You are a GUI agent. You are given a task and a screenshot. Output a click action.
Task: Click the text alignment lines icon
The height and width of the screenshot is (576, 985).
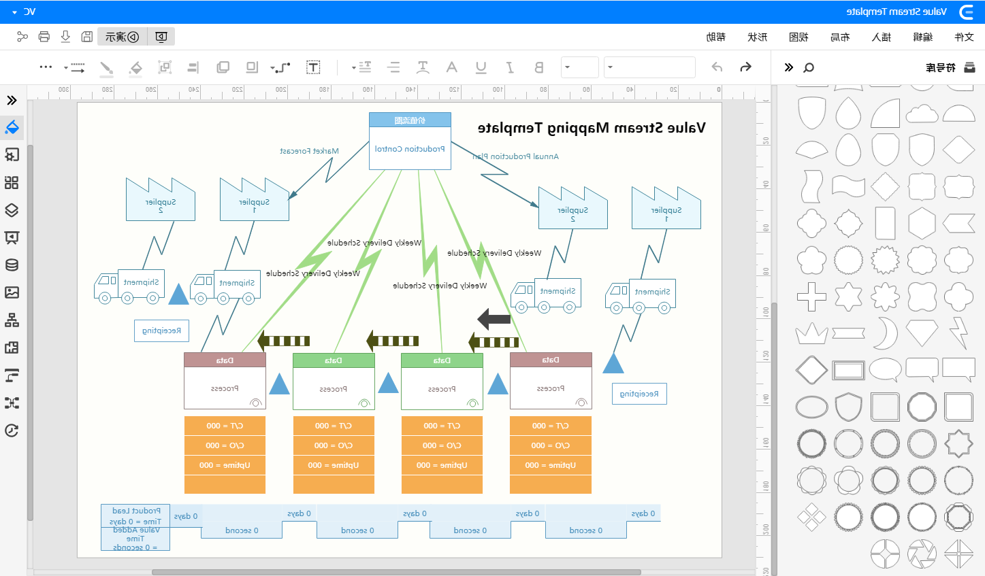(x=393, y=67)
